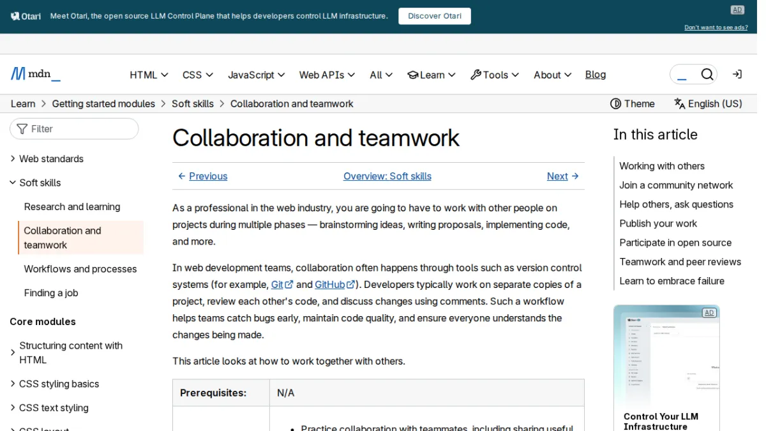The image size is (766, 431).
Task: Open the JavaScript dropdown menu
Action: pos(257,75)
